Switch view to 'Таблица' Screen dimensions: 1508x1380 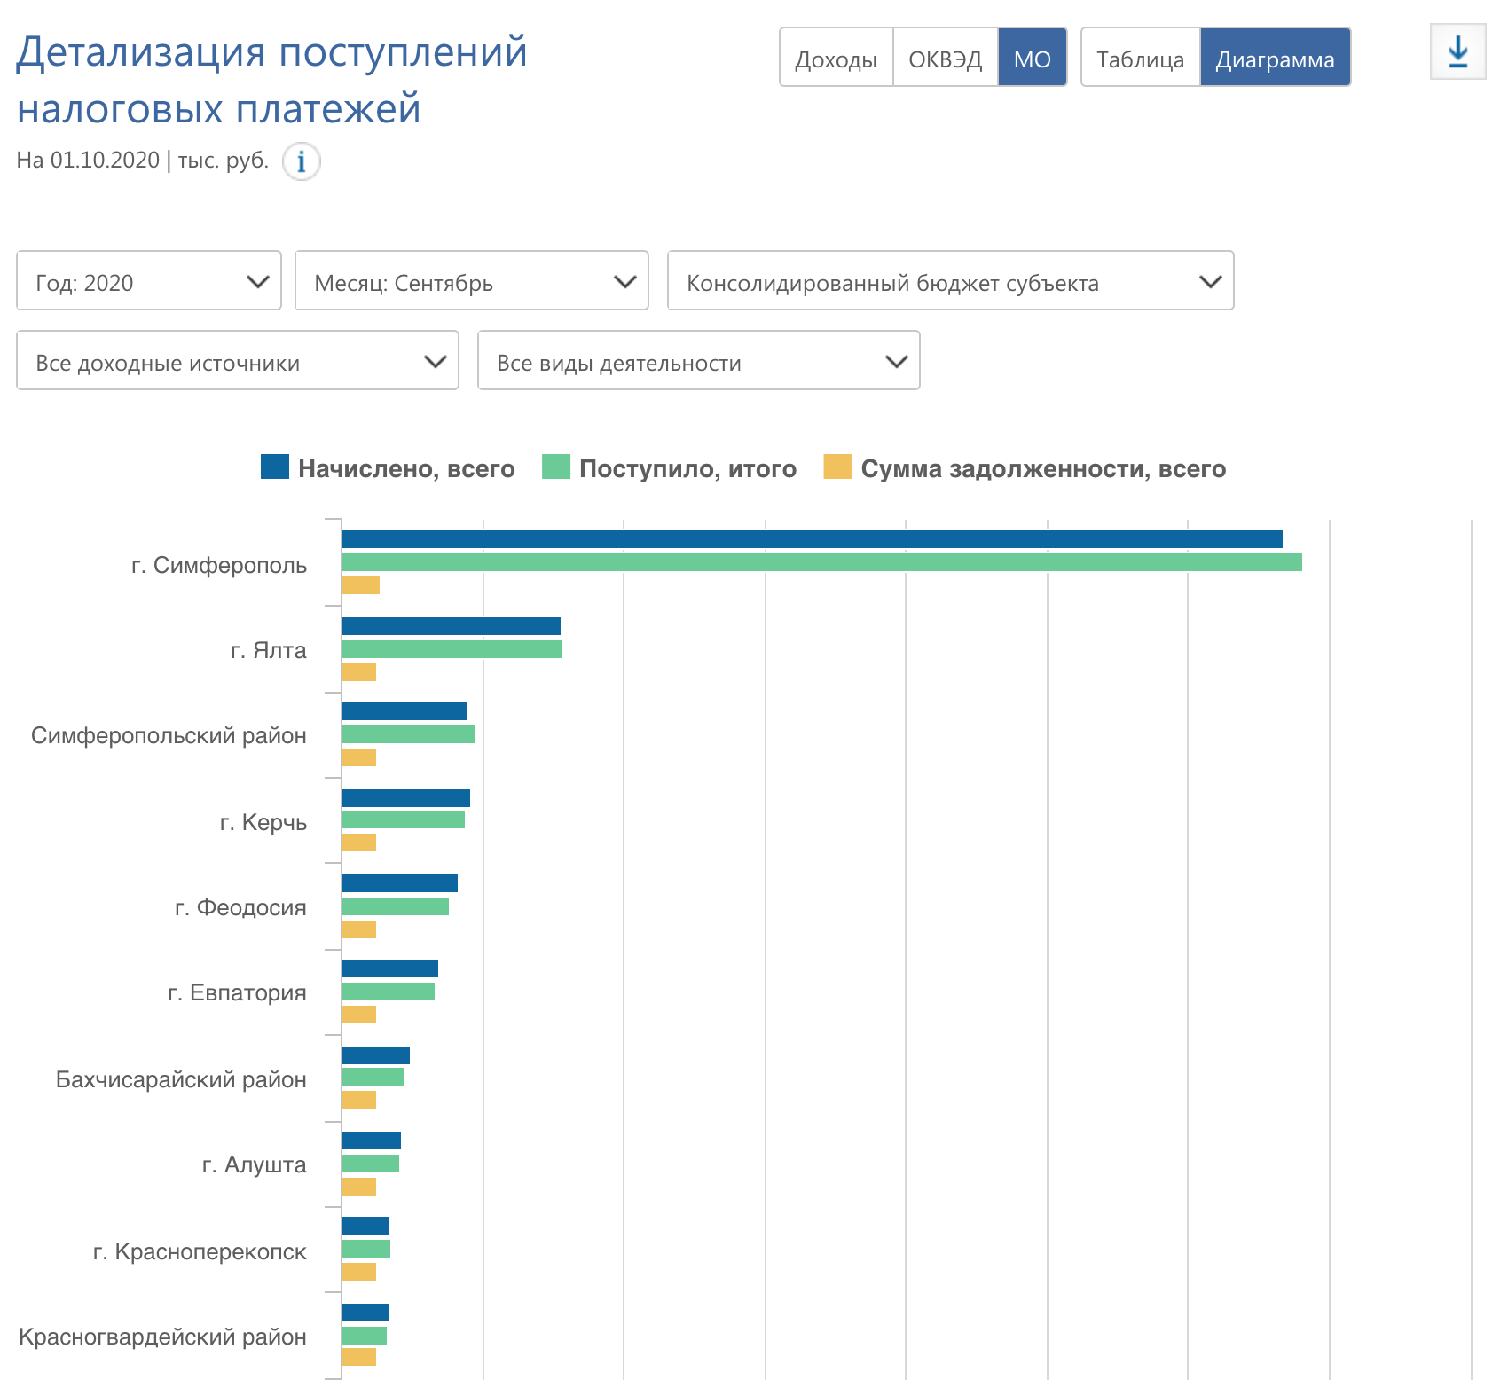pyautogui.click(x=1140, y=59)
